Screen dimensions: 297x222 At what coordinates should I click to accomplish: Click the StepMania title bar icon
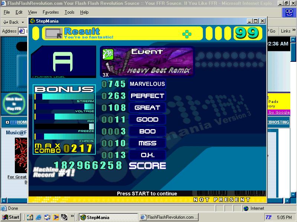pos(32,21)
